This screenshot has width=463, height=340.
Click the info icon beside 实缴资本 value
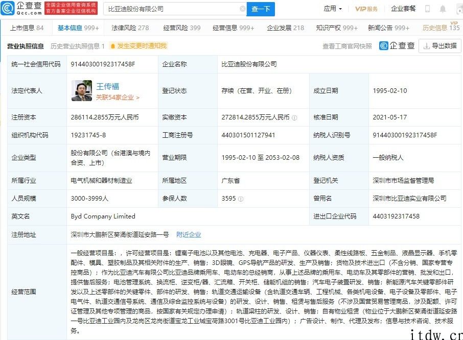(294, 117)
